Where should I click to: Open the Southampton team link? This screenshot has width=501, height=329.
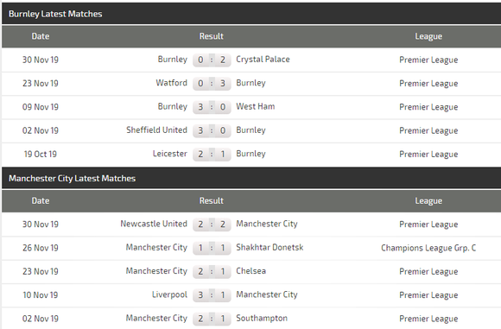click(x=262, y=318)
